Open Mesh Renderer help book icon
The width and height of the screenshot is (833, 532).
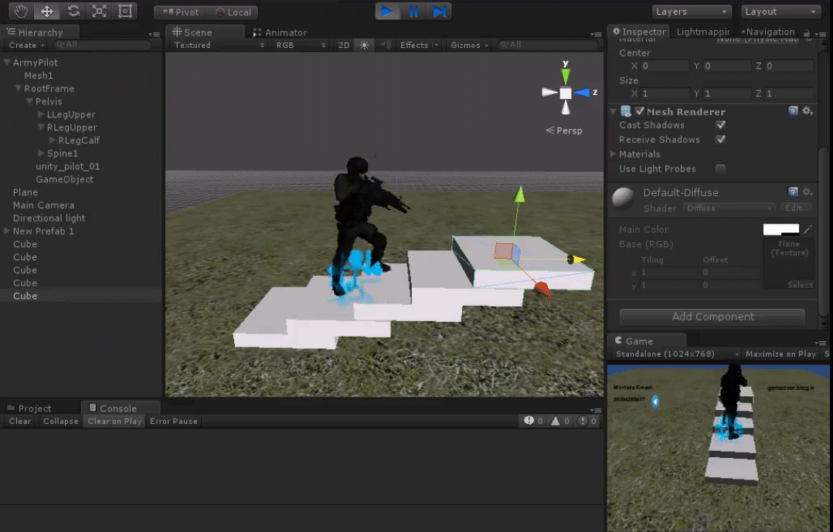point(793,111)
